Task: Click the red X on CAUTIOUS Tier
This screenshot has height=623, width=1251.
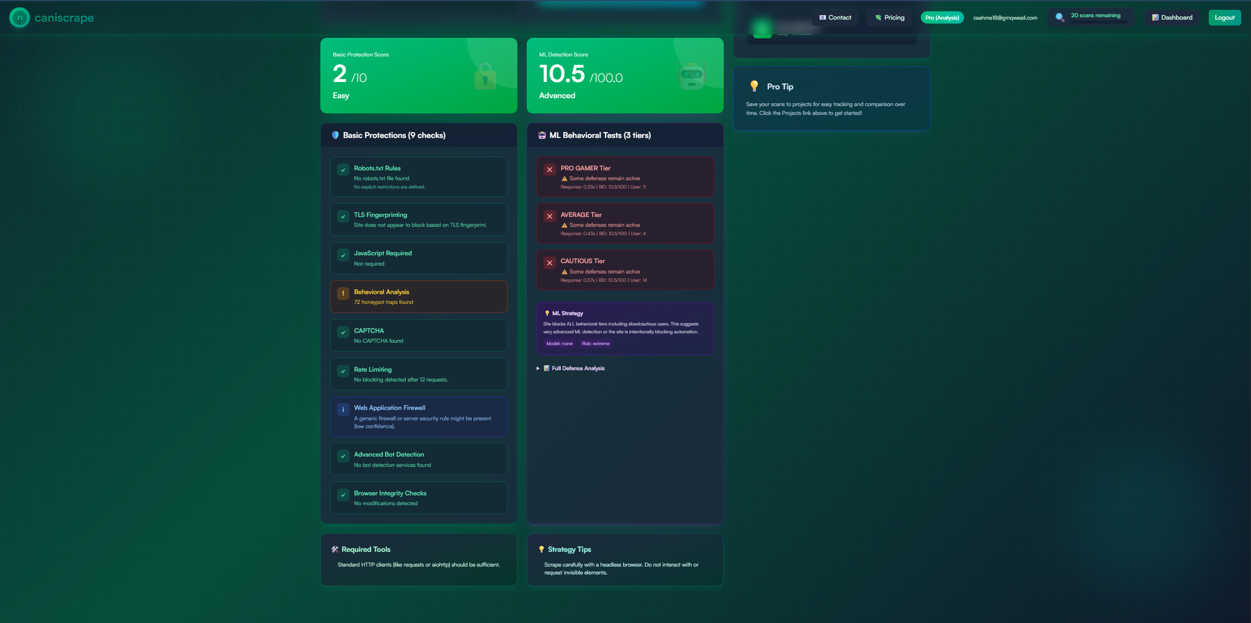Action: (550, 263)
